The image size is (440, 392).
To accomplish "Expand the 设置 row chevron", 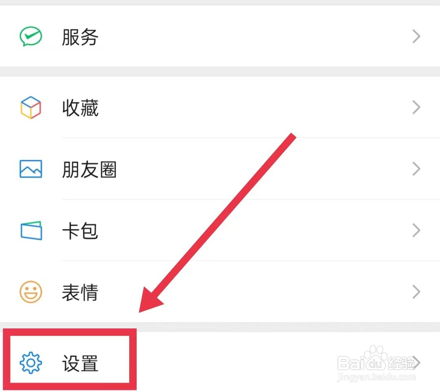I will click(417, 362).
